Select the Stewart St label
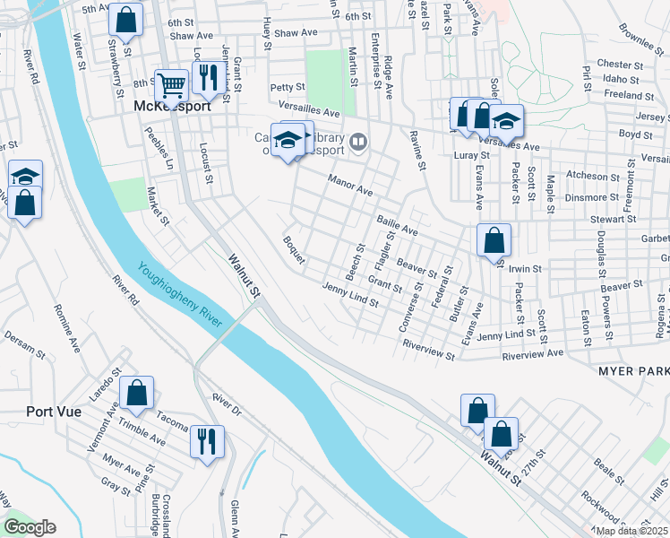 pyautogui.click(x=614, y=220)
